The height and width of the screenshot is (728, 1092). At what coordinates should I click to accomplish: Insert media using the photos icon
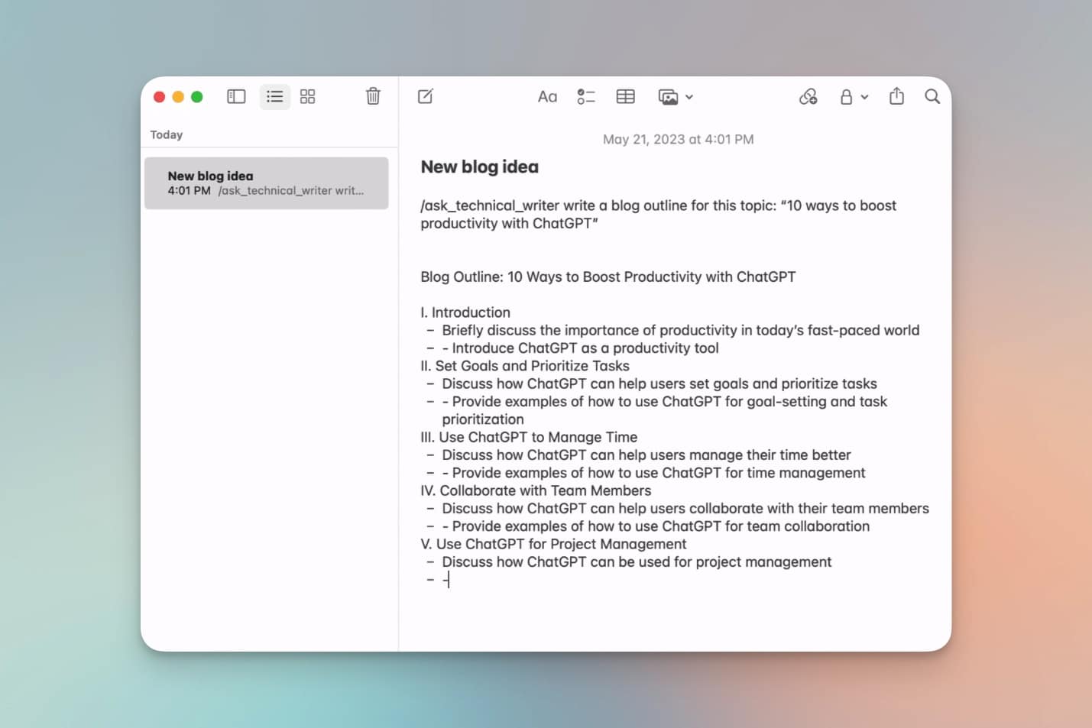(x=669, y=96)
